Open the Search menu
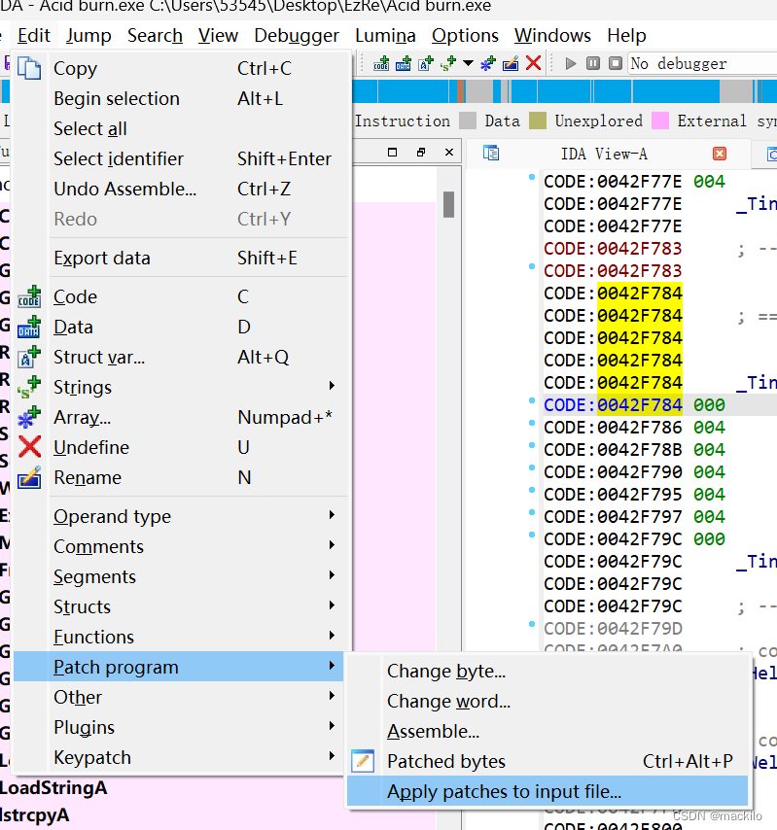The height and width of the screenshot is (830, 777). tap(156, 35)
